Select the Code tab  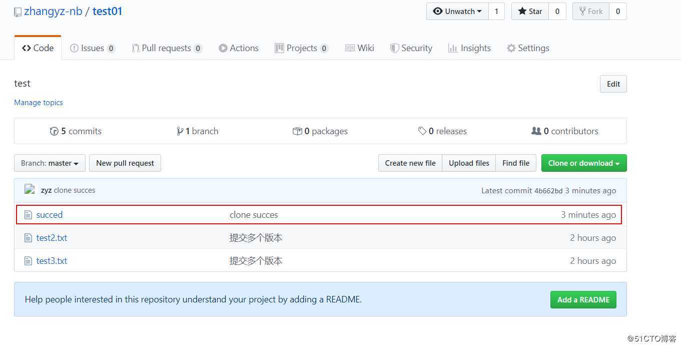[x=38, y=48]
